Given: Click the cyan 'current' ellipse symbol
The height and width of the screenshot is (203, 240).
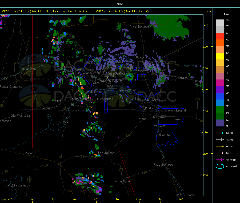Looking at the screenshot, I should tap(220, 166).
